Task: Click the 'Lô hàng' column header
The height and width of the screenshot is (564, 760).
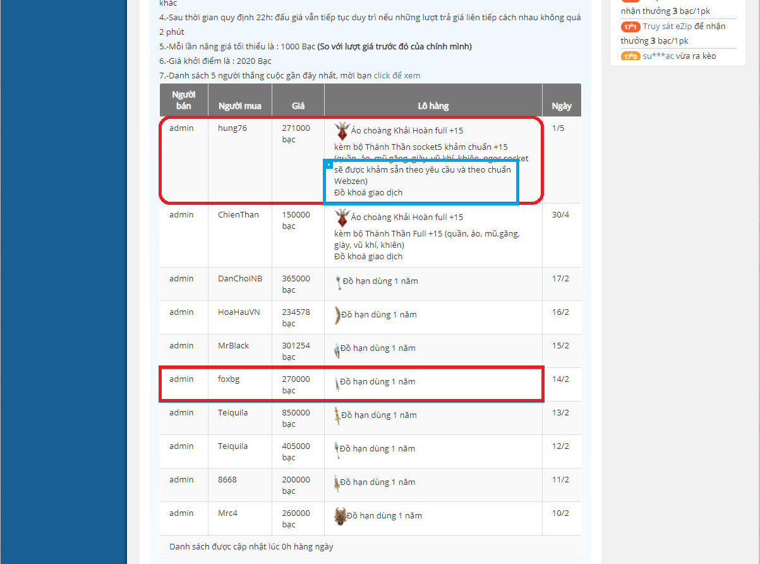Action: click(433, 106)
